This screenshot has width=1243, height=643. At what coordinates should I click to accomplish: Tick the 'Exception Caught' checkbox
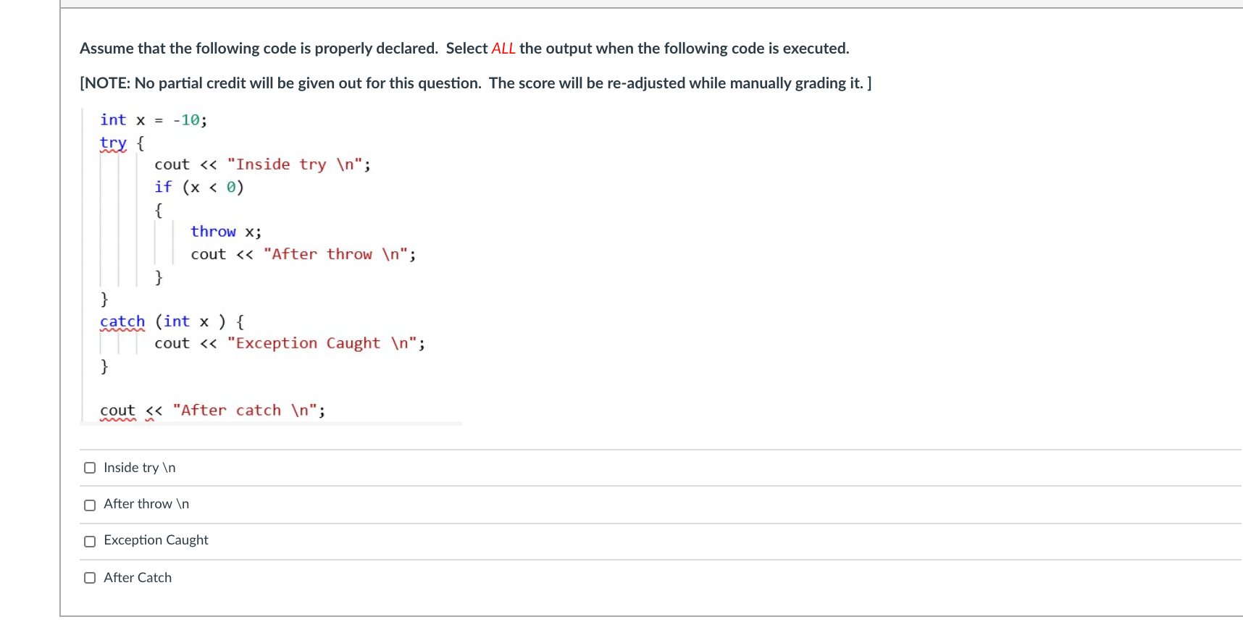coord(90,542)
